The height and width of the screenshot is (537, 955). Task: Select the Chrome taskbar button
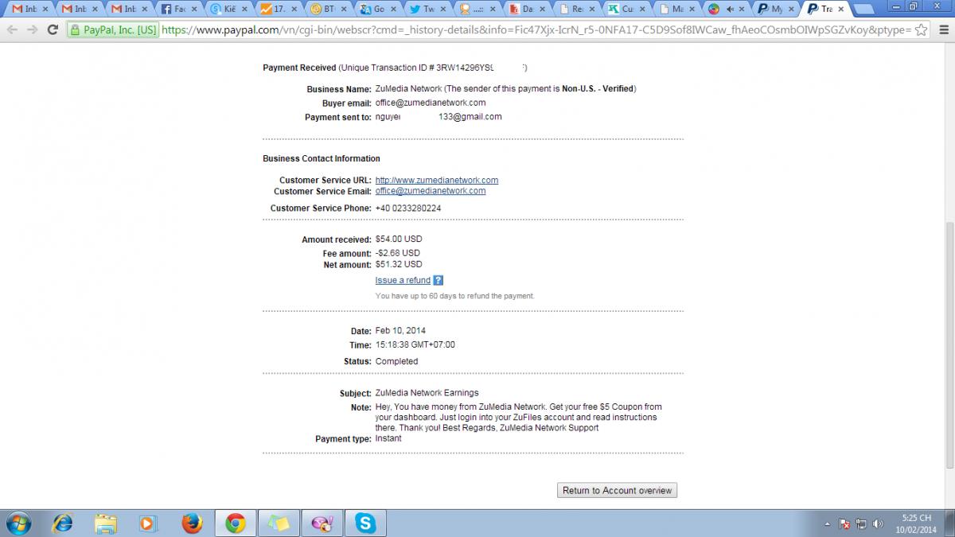pyautogui.click(x=235, y=523)
